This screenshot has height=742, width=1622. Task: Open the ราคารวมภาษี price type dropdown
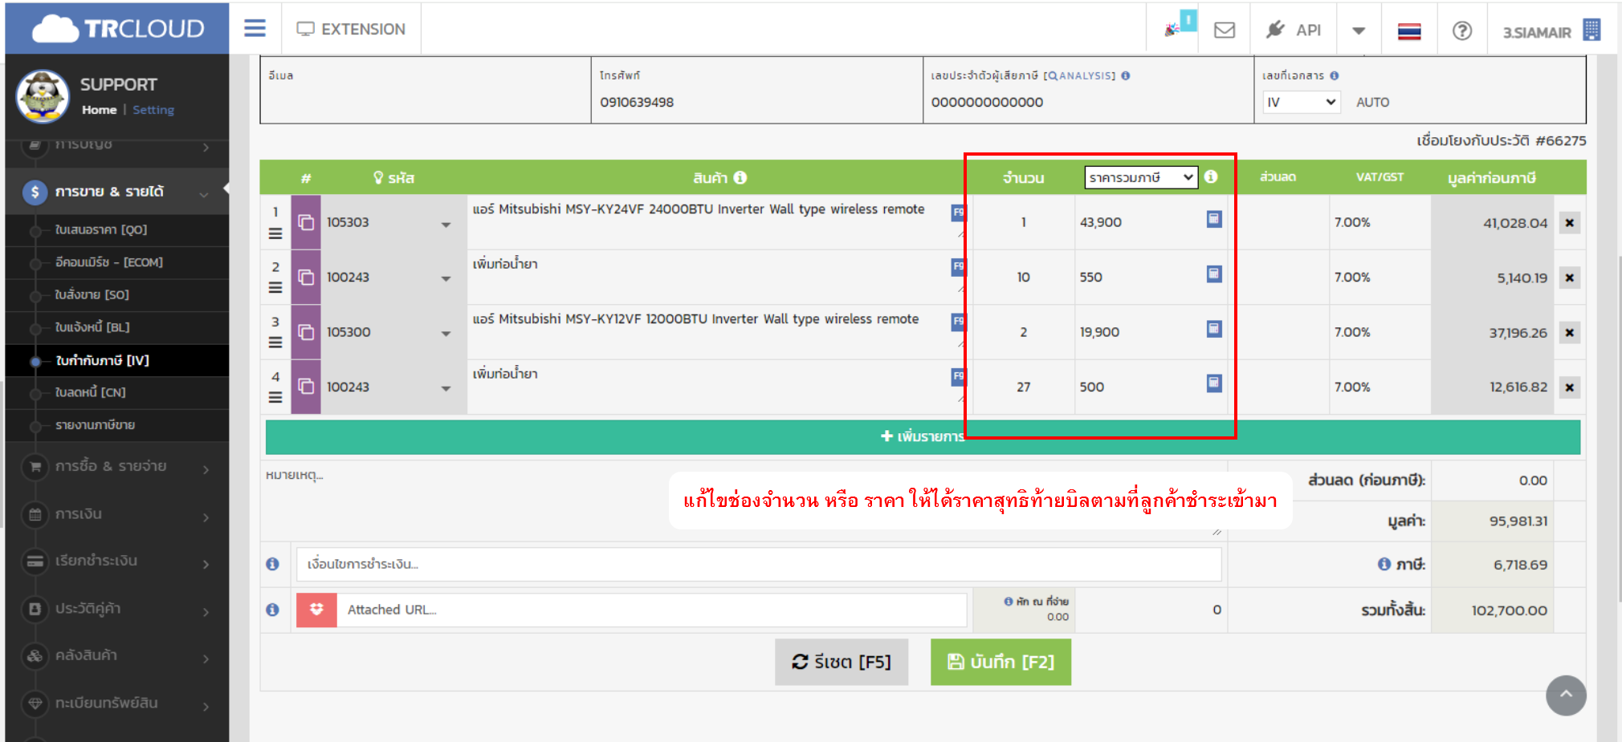click(x=1140, y=177)
